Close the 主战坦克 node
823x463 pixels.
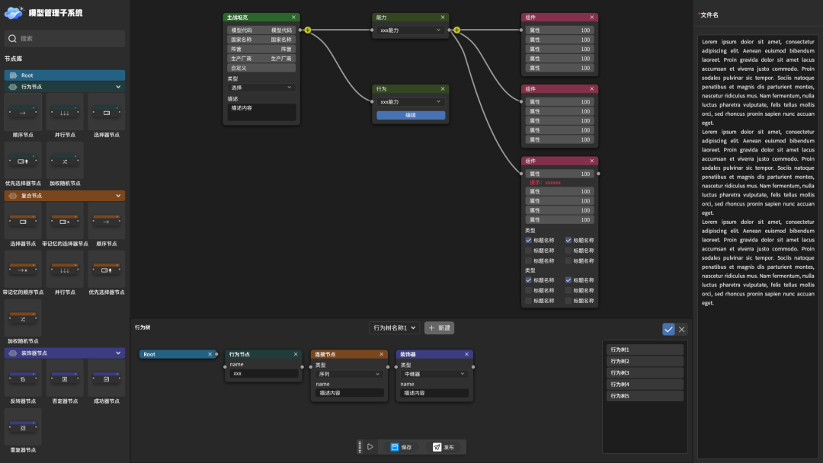click(293, 18)
